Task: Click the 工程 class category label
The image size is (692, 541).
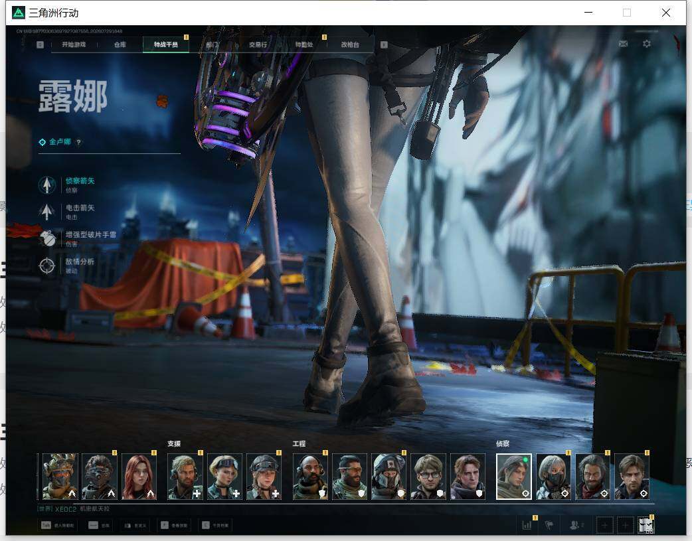Action: coord(300,443)
